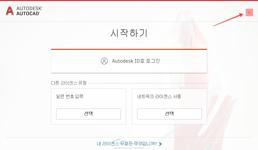The image size is (258, 150).
Task: Click the 네트워크 라이센스 사용 card title
Action: coord(159,96)
